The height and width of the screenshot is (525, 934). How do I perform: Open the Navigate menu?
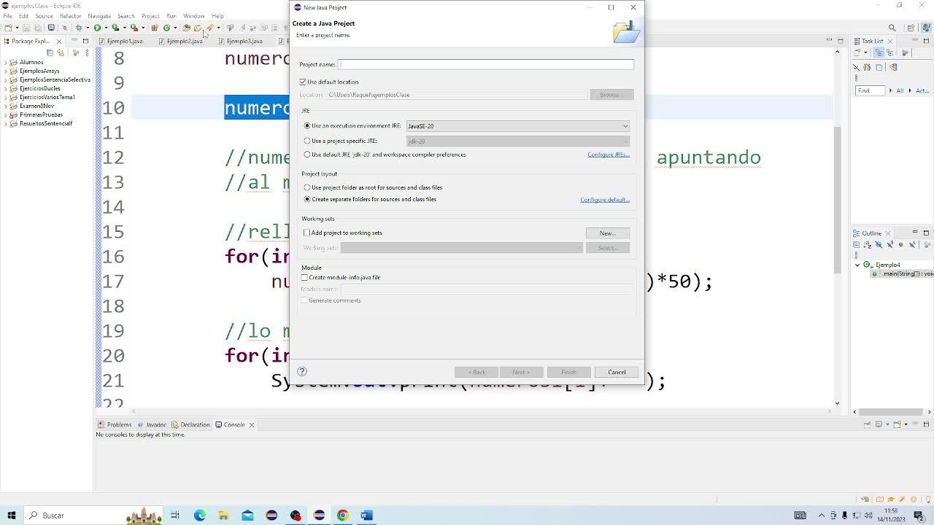[99, 16]
